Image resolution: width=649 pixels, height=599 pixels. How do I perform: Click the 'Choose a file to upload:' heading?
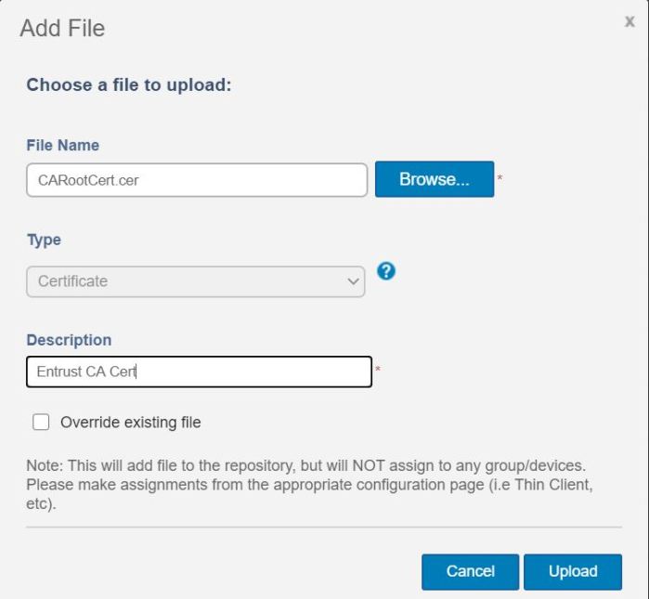(x=128, y=85)
